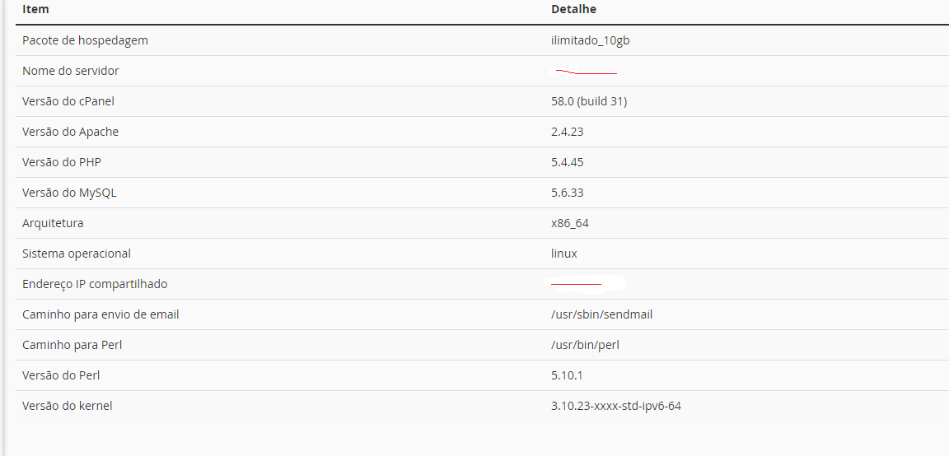This screenshot has width=949, height=456.
Task: Select the Sistema operacional label
Action: pyautogui.click(x=77, y=254)
